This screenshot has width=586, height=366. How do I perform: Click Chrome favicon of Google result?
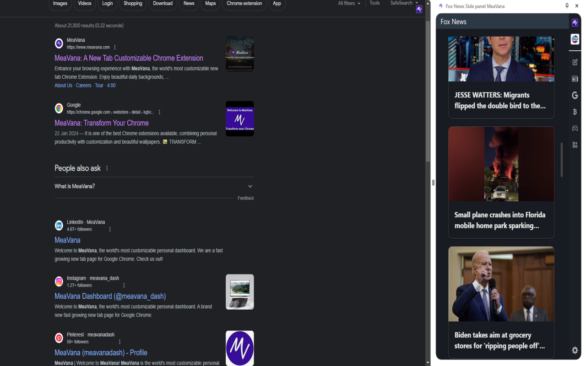click(x=59, y=108)
